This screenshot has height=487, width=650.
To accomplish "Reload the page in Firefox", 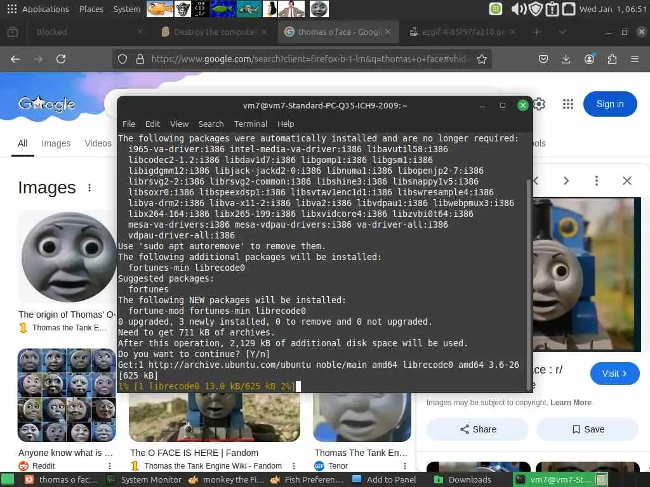I will click(x=61, y=59).
